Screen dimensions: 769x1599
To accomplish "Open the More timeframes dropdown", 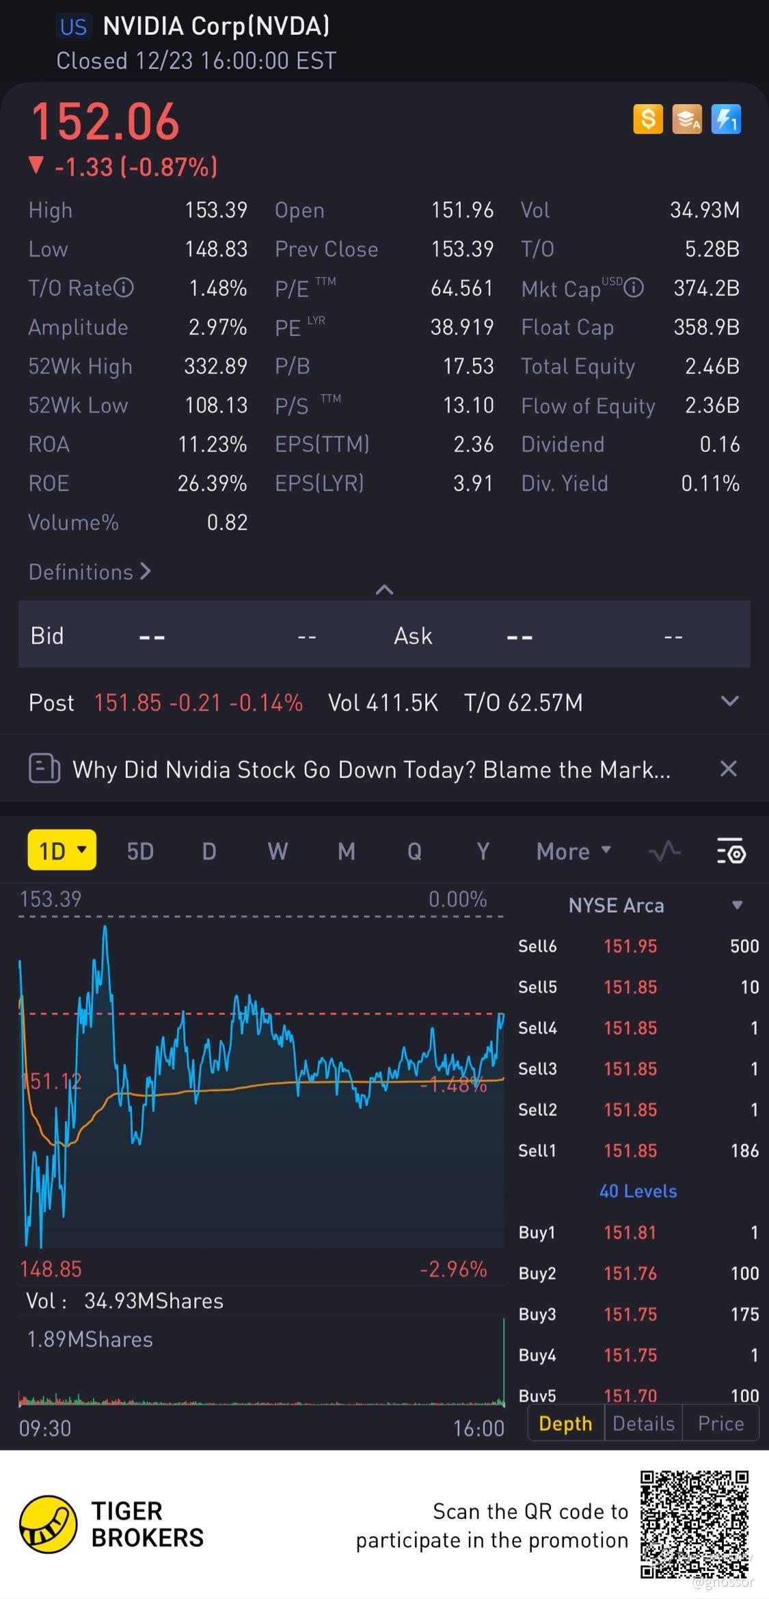I will coord(574,852).
